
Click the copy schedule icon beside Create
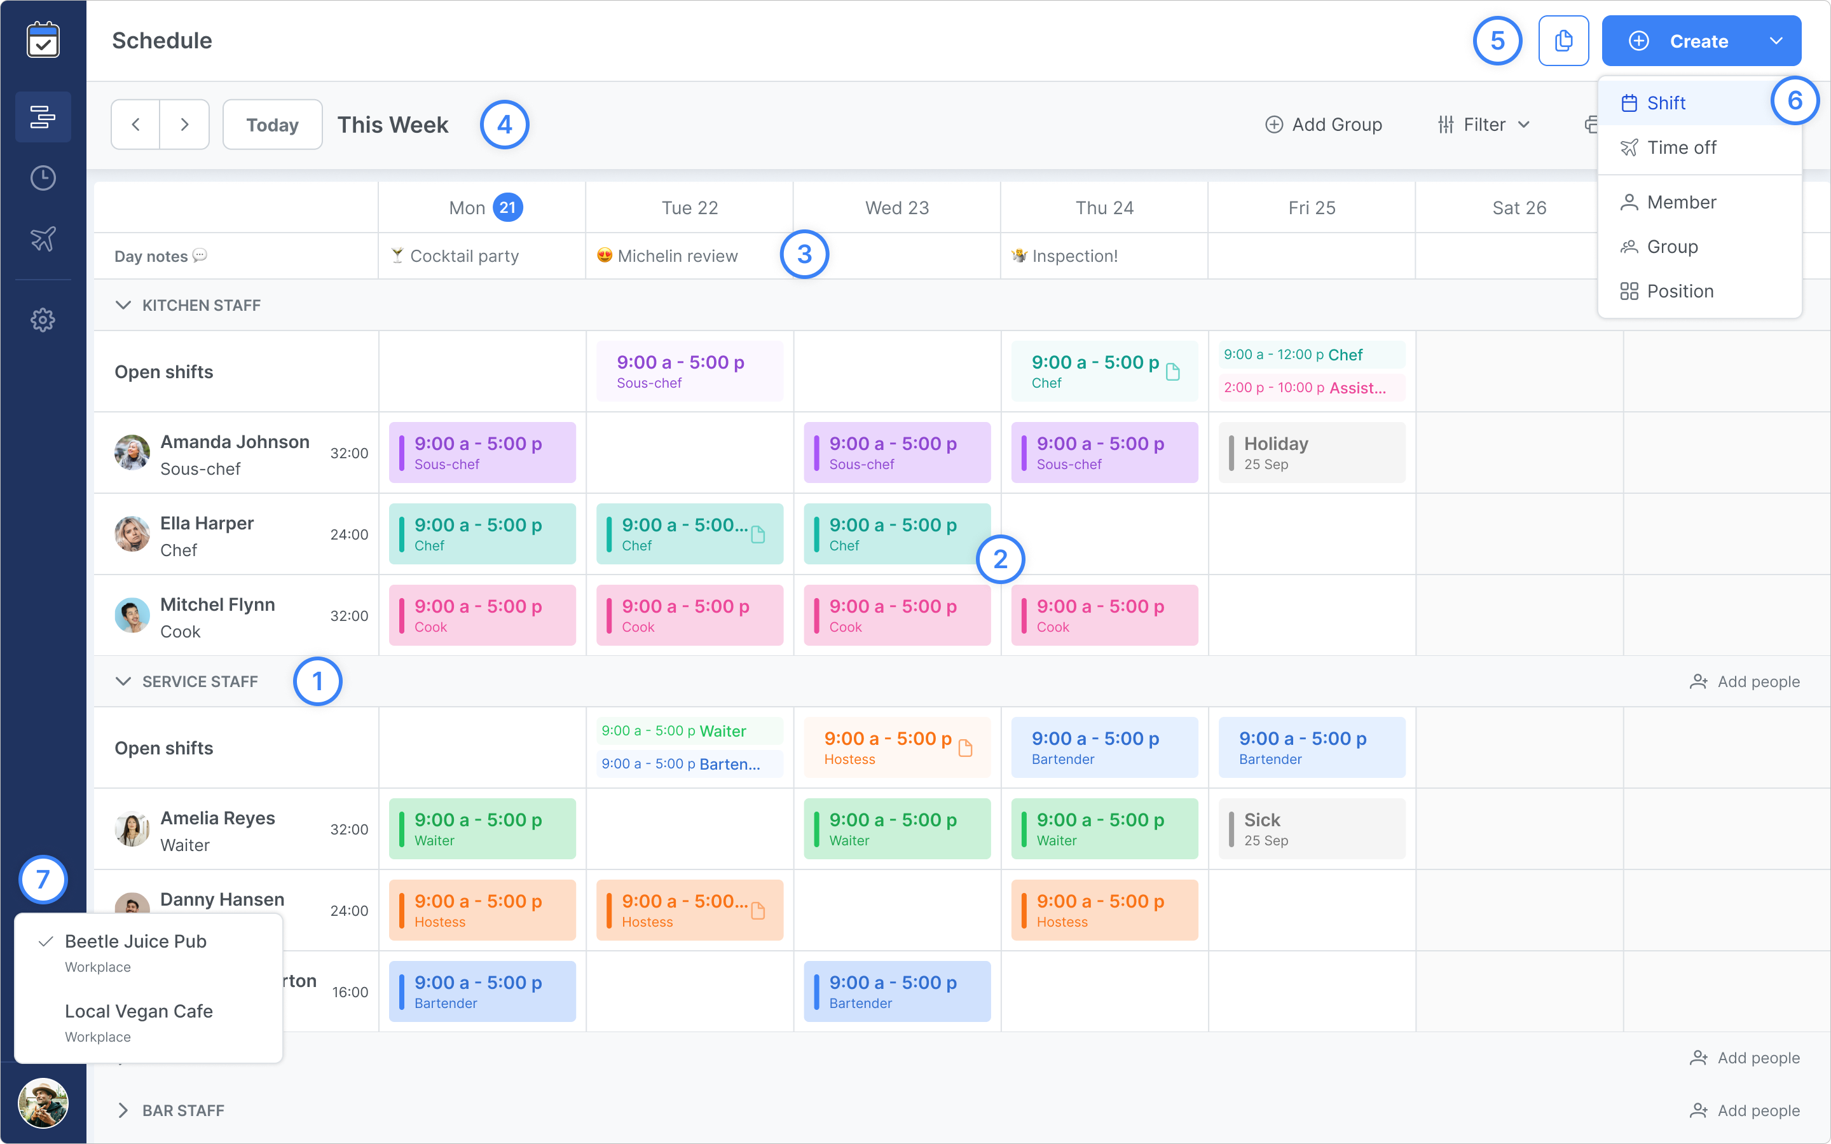click(1563, 40)
